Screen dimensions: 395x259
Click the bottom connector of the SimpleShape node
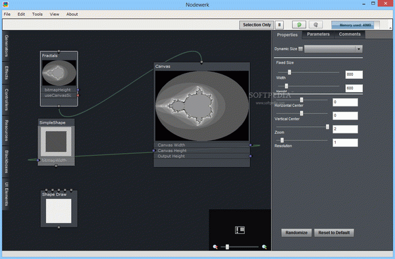tap(56, 166)
